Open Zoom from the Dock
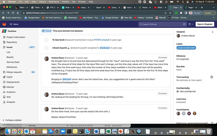This screenshot has height=136, width=217. [63, 131]
